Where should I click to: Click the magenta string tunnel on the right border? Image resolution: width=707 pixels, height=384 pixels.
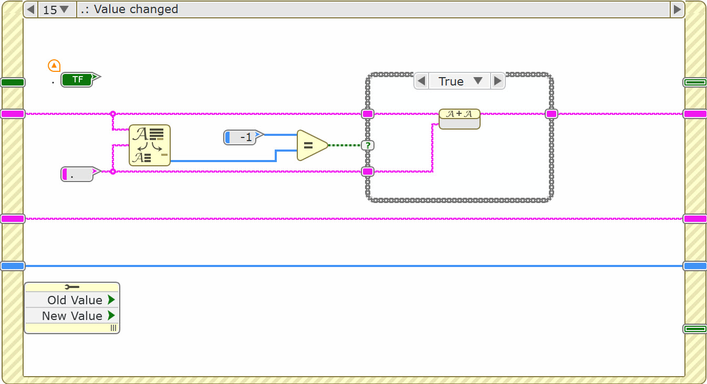pyautogui.click(x=694, y=113)
